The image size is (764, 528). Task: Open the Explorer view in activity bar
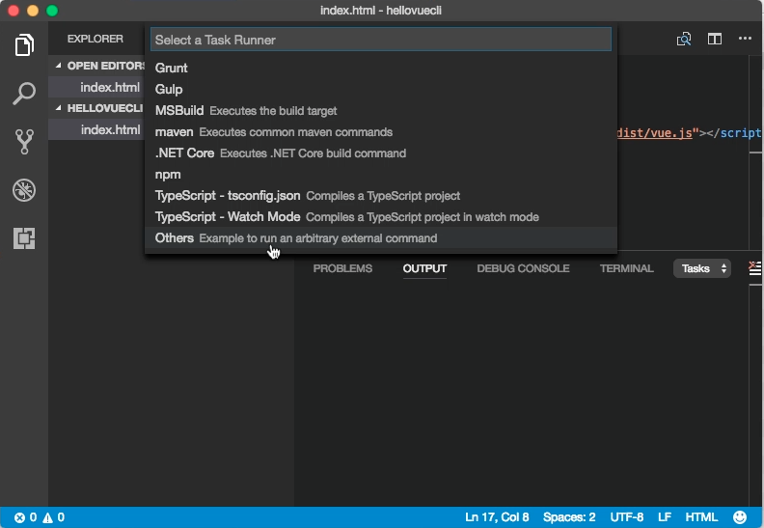pyautogui.click(x=24, y=44)
